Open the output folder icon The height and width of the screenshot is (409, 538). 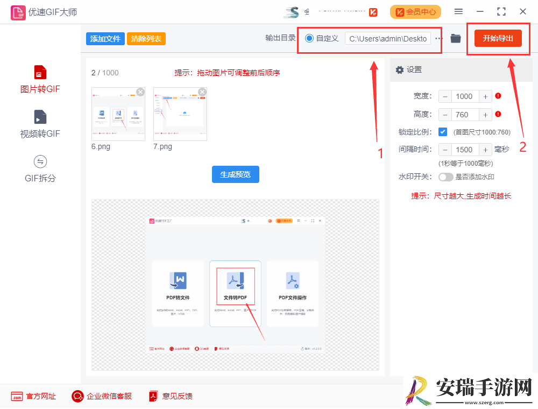click(x=455, y=38)
